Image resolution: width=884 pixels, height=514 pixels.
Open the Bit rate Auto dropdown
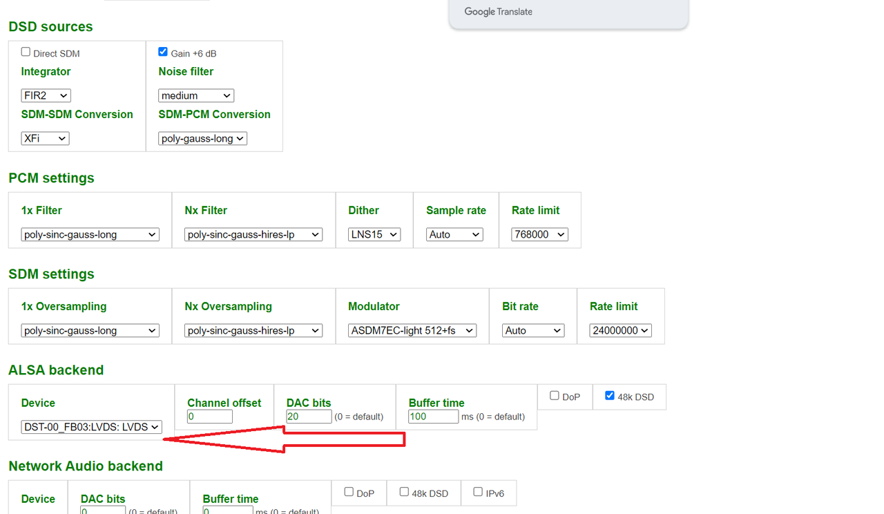pos(533,331)
